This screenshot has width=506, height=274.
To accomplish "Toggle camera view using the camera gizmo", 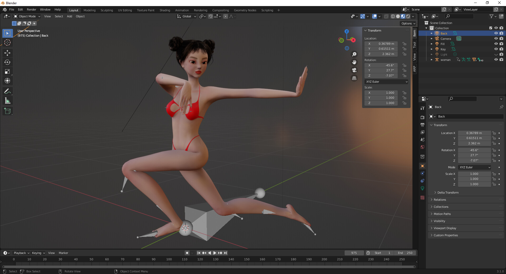I will tap(354, 70).
